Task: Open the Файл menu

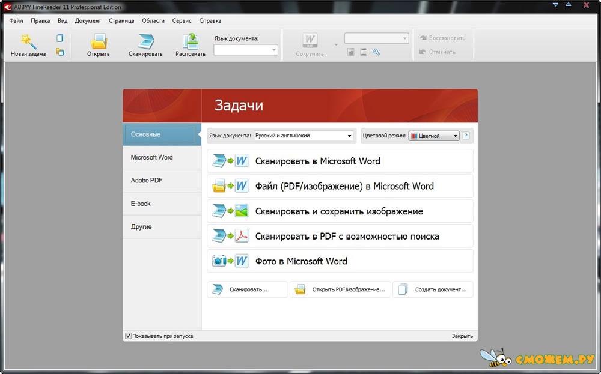Action: coord(16,20)
